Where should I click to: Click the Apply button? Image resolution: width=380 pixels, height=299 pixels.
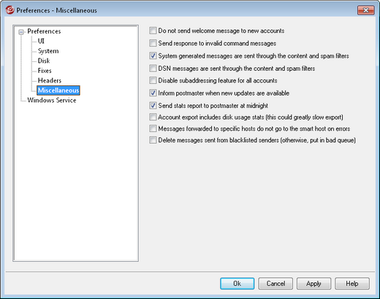(x=313, y=284)
